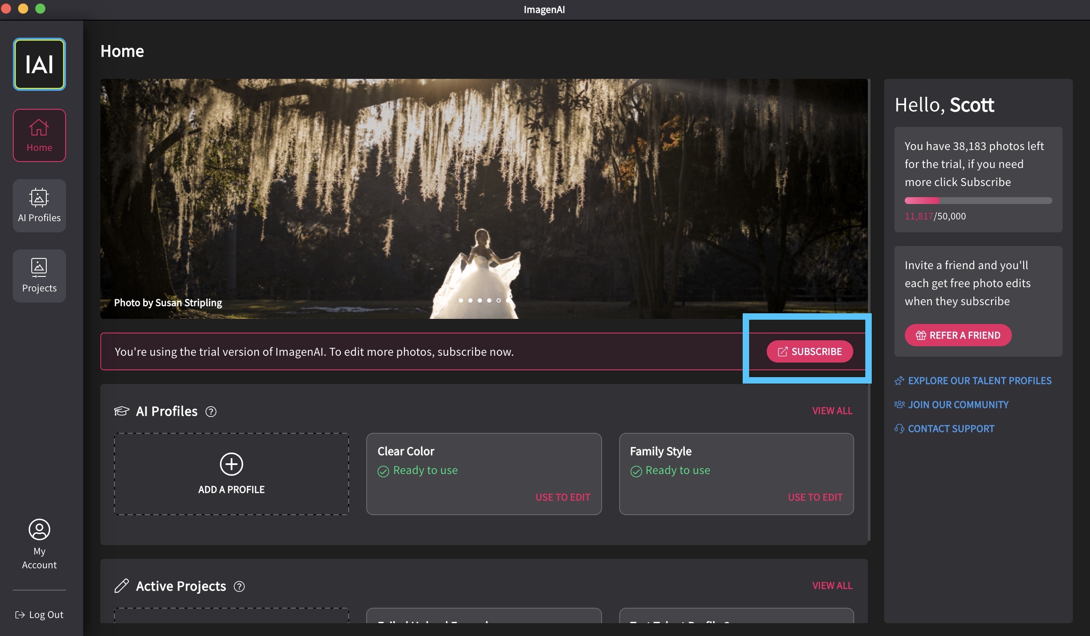Screen dimensions: 1090x636
Task: Click View All for Active Projects
Action: pos(832,585)
